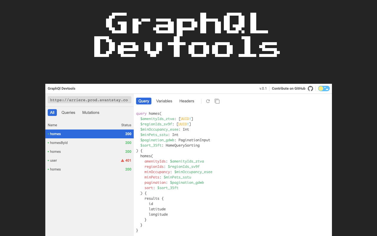Select the highlighted homes request row

point(90,134)
